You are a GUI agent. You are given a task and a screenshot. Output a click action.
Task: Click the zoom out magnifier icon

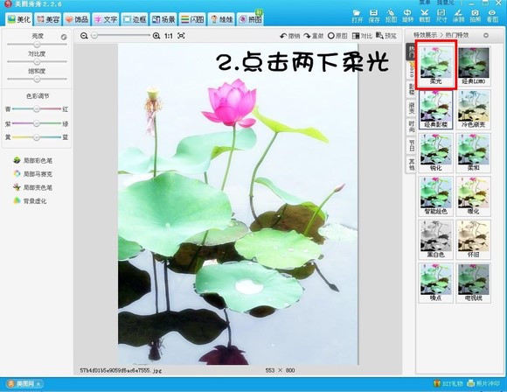pos(84,36)
